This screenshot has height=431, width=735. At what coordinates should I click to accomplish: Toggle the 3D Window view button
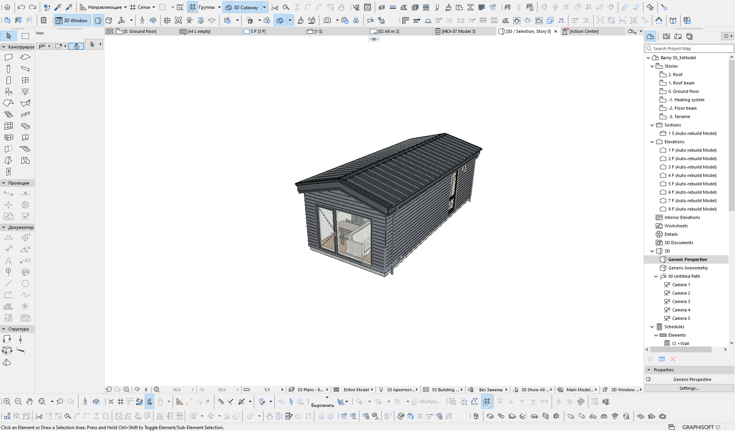[x=72, y=21]
